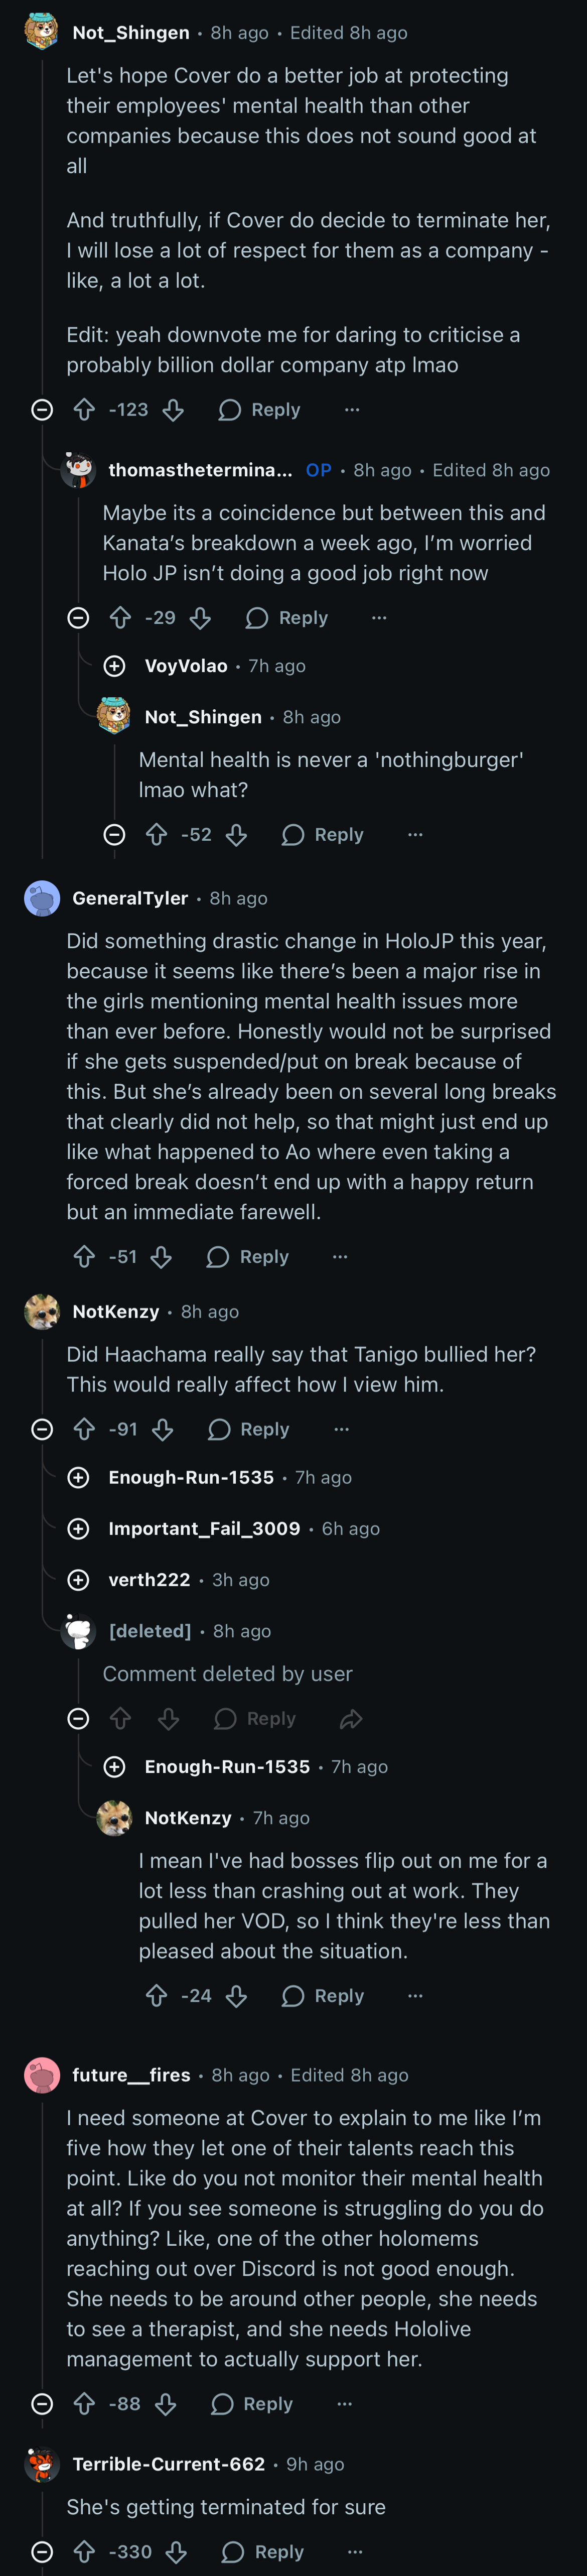Downvote future__fires' comment about Cover
The width and height of the screenshot is (587, 2576).
pyautogui.click(x=166, y=2403)
